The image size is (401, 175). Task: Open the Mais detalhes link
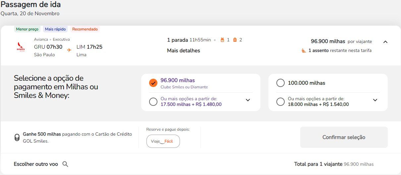point(183,51)
